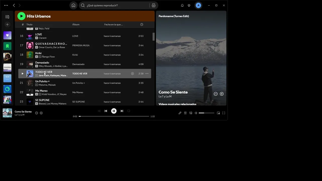Viewport: 322px width, 181px height.
Task: Sort by the Álbum column header
Action: tap(76, 24)
